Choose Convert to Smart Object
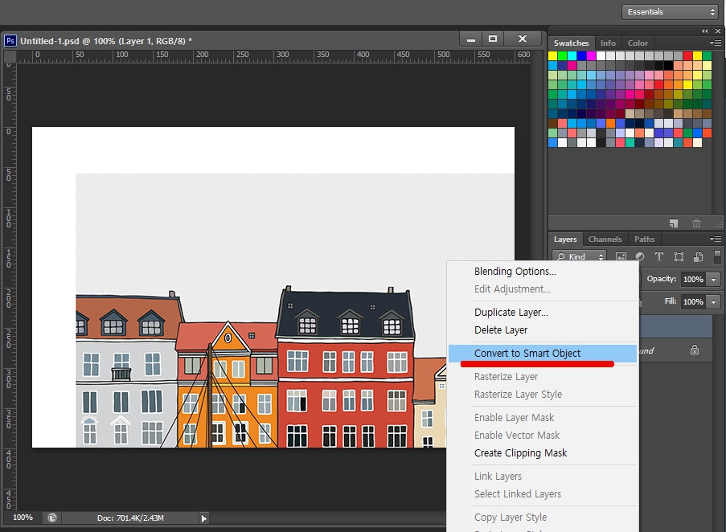 coord(543,354)
